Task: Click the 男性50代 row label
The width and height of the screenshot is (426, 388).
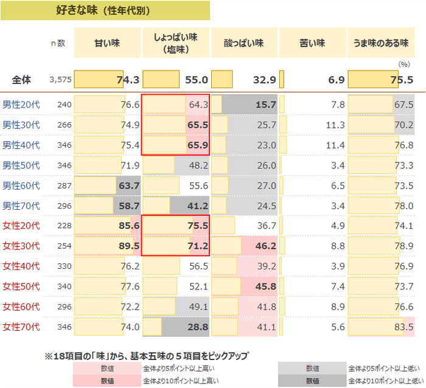Action: [x=21, y=165]
